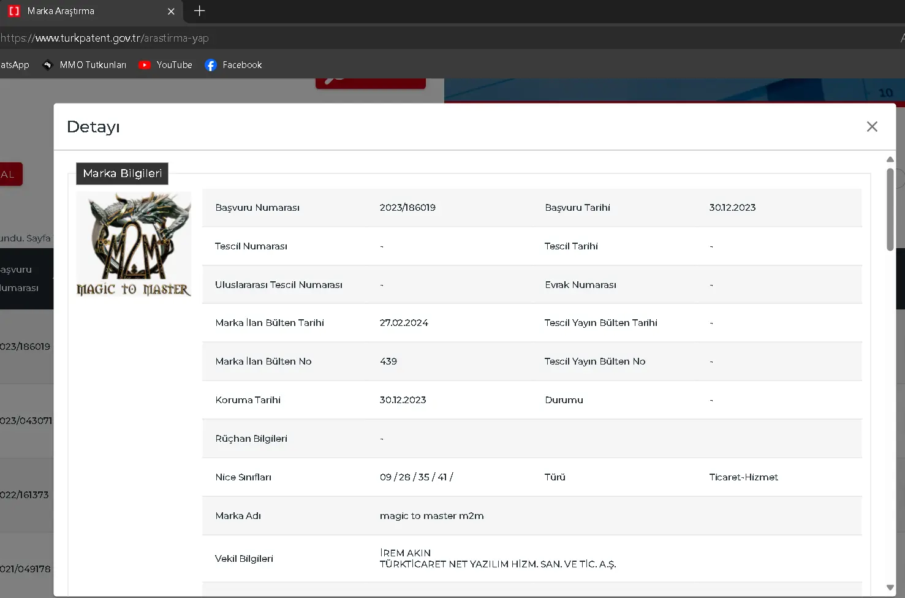Click the magic to master m2m name value
The image size is (905, 598).
[431, 516]
